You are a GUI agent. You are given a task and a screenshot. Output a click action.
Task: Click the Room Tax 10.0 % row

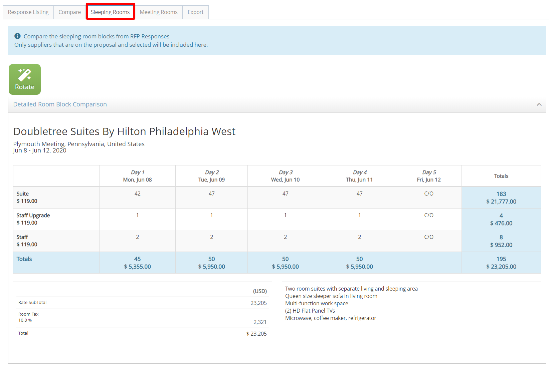[x=28, y=317]
